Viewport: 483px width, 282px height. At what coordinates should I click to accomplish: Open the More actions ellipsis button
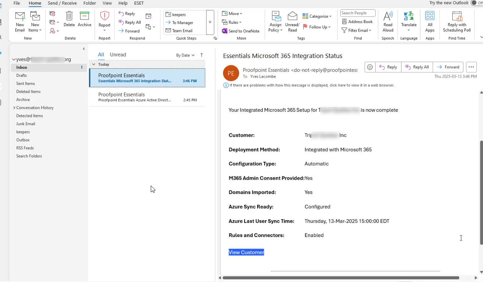(x=471, y=67)
